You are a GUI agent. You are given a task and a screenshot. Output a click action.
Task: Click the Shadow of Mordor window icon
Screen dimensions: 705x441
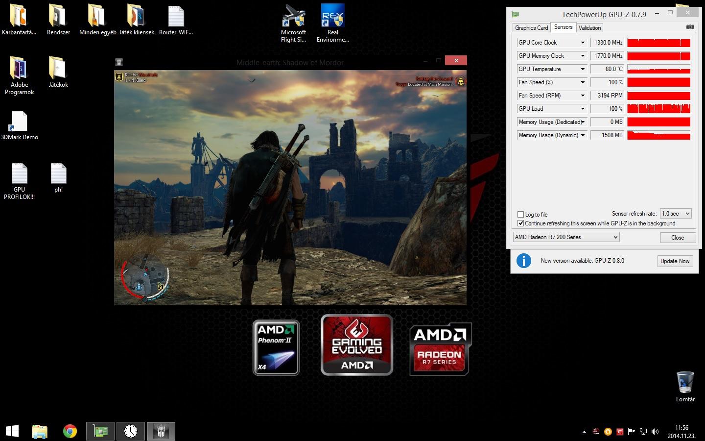pyautogui.click(x=119, y=62)
